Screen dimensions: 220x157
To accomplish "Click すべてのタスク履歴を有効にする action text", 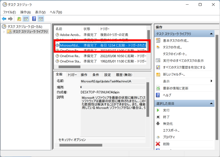I will pos(184,67).
